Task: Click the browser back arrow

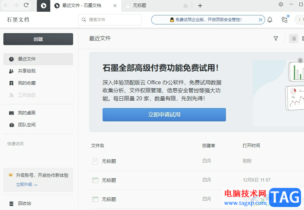Action: (x=6, y=5)
